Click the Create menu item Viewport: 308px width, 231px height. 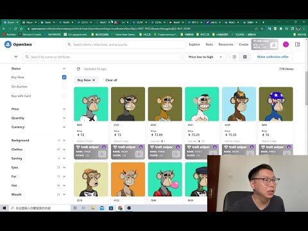tap(243, 44)
